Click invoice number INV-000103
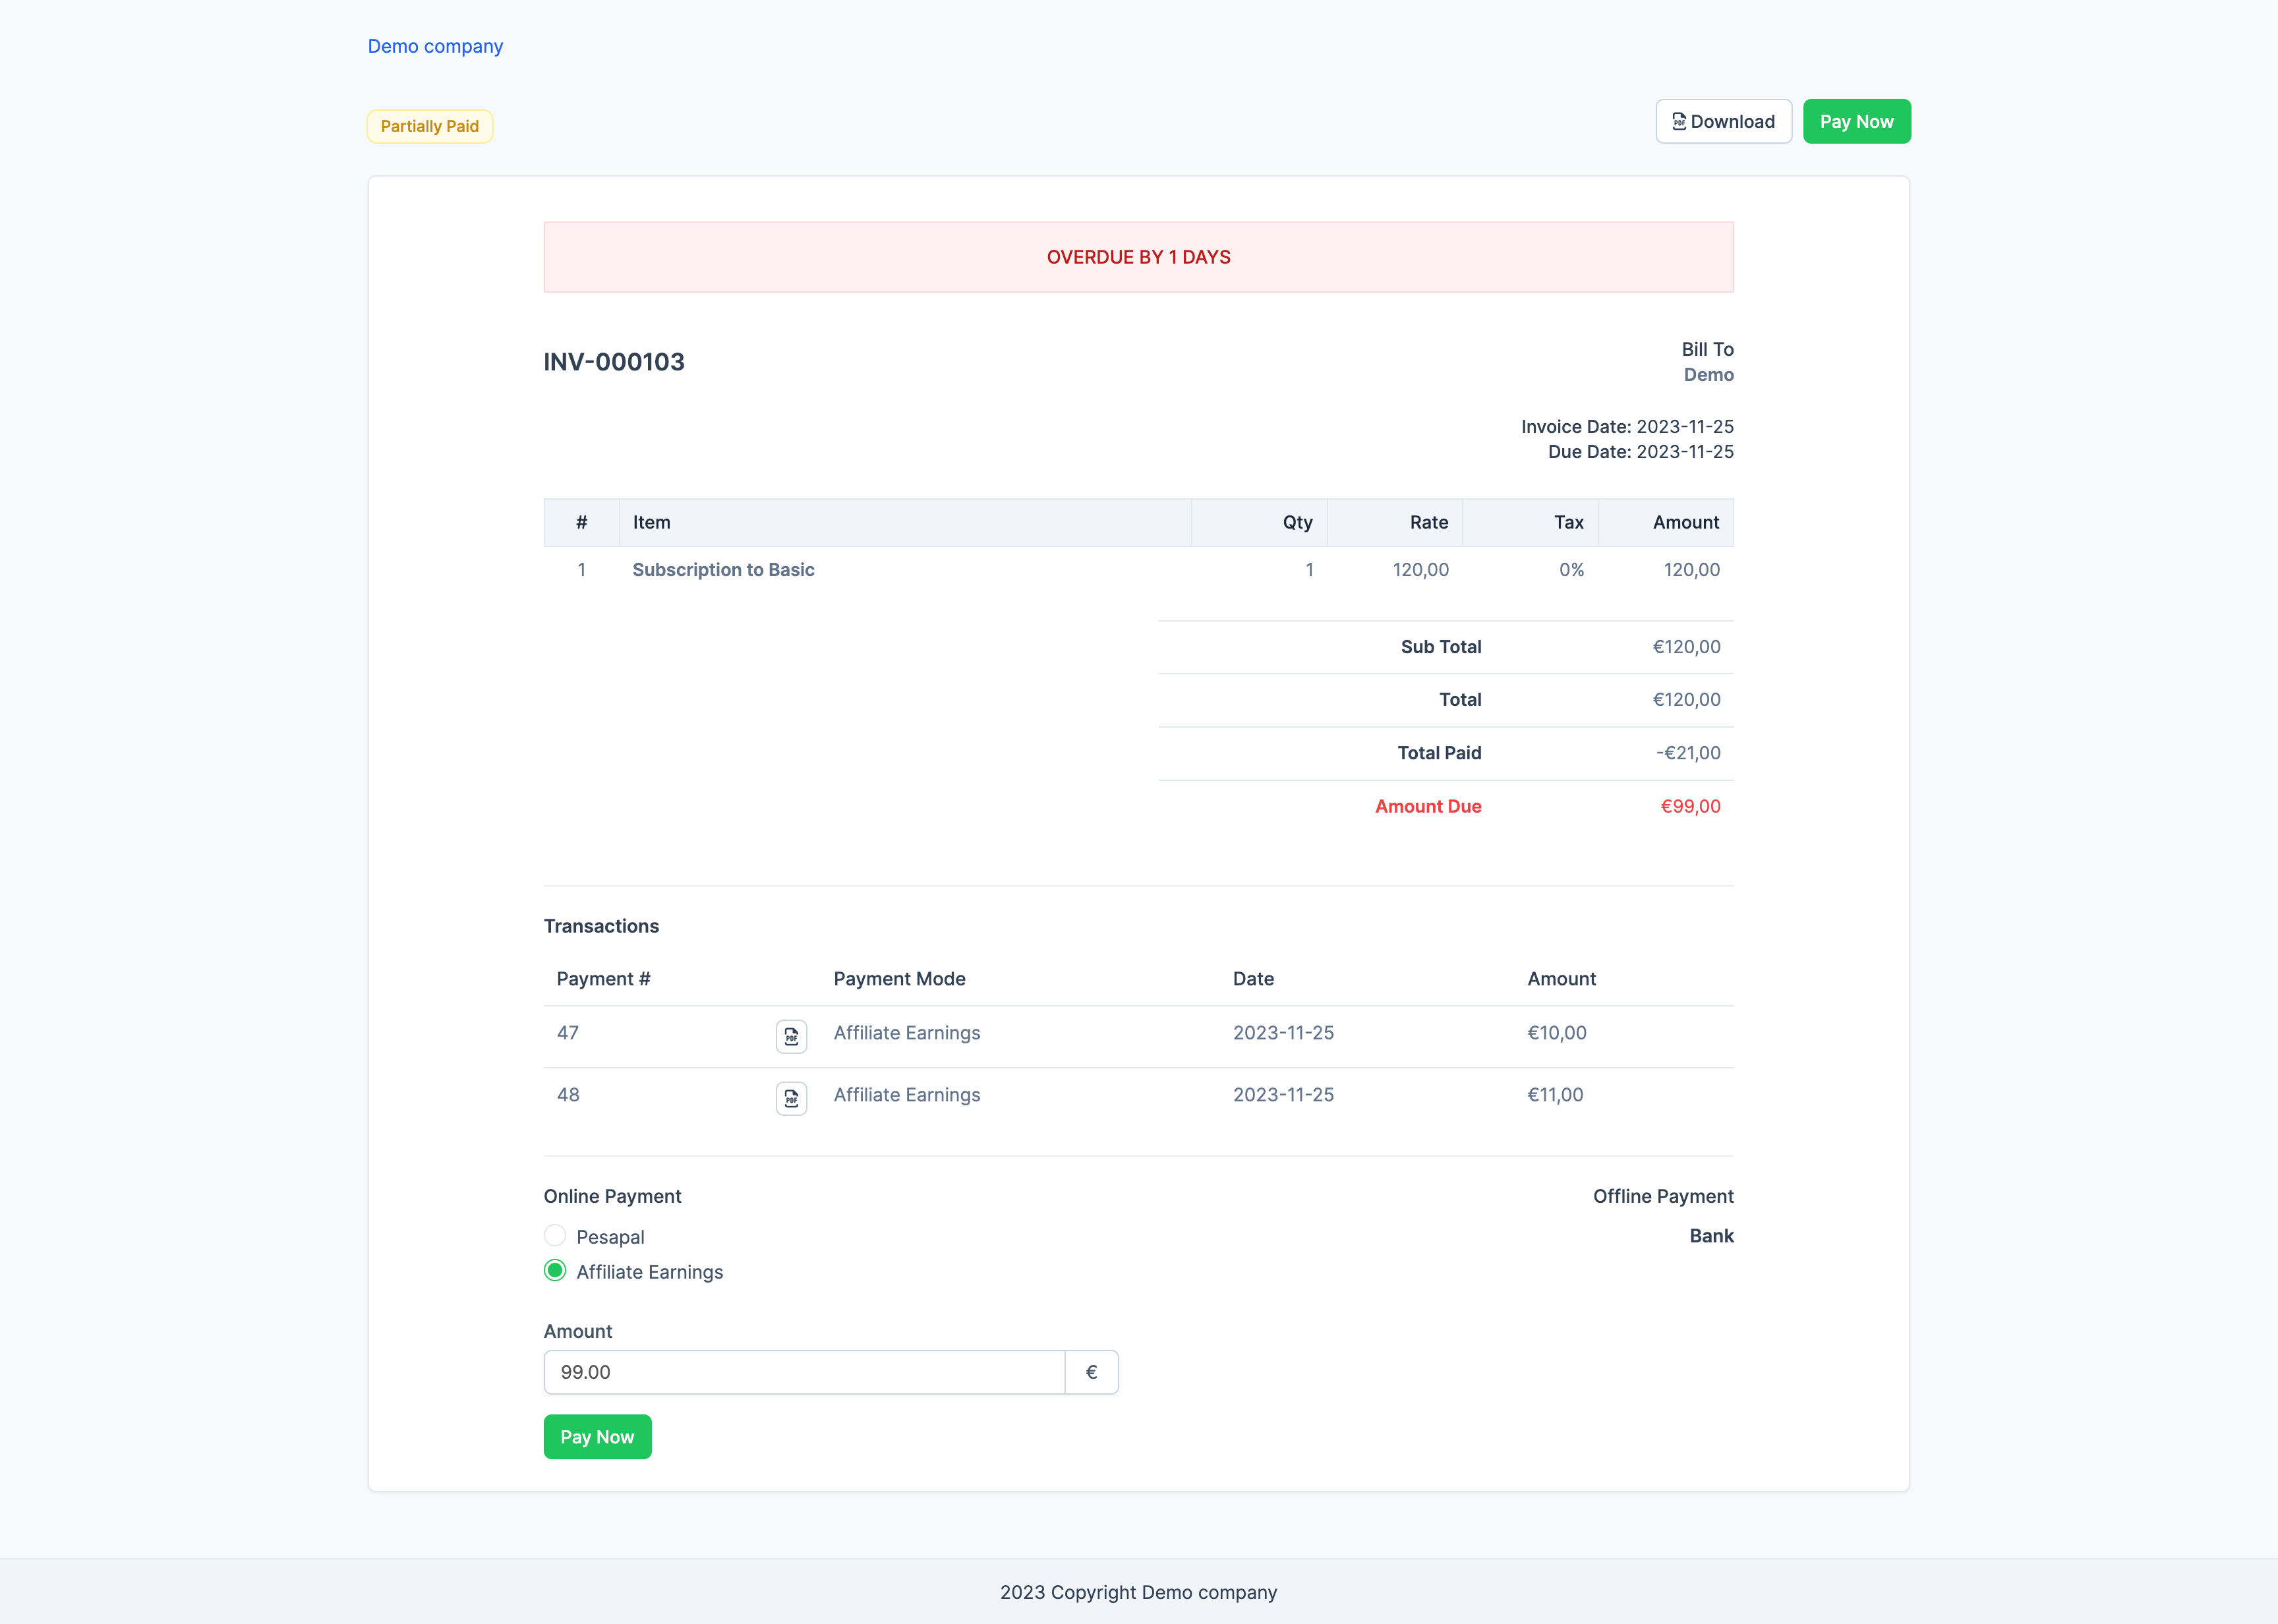Viewport: 2278px width, 1624px height. (614, 362)
